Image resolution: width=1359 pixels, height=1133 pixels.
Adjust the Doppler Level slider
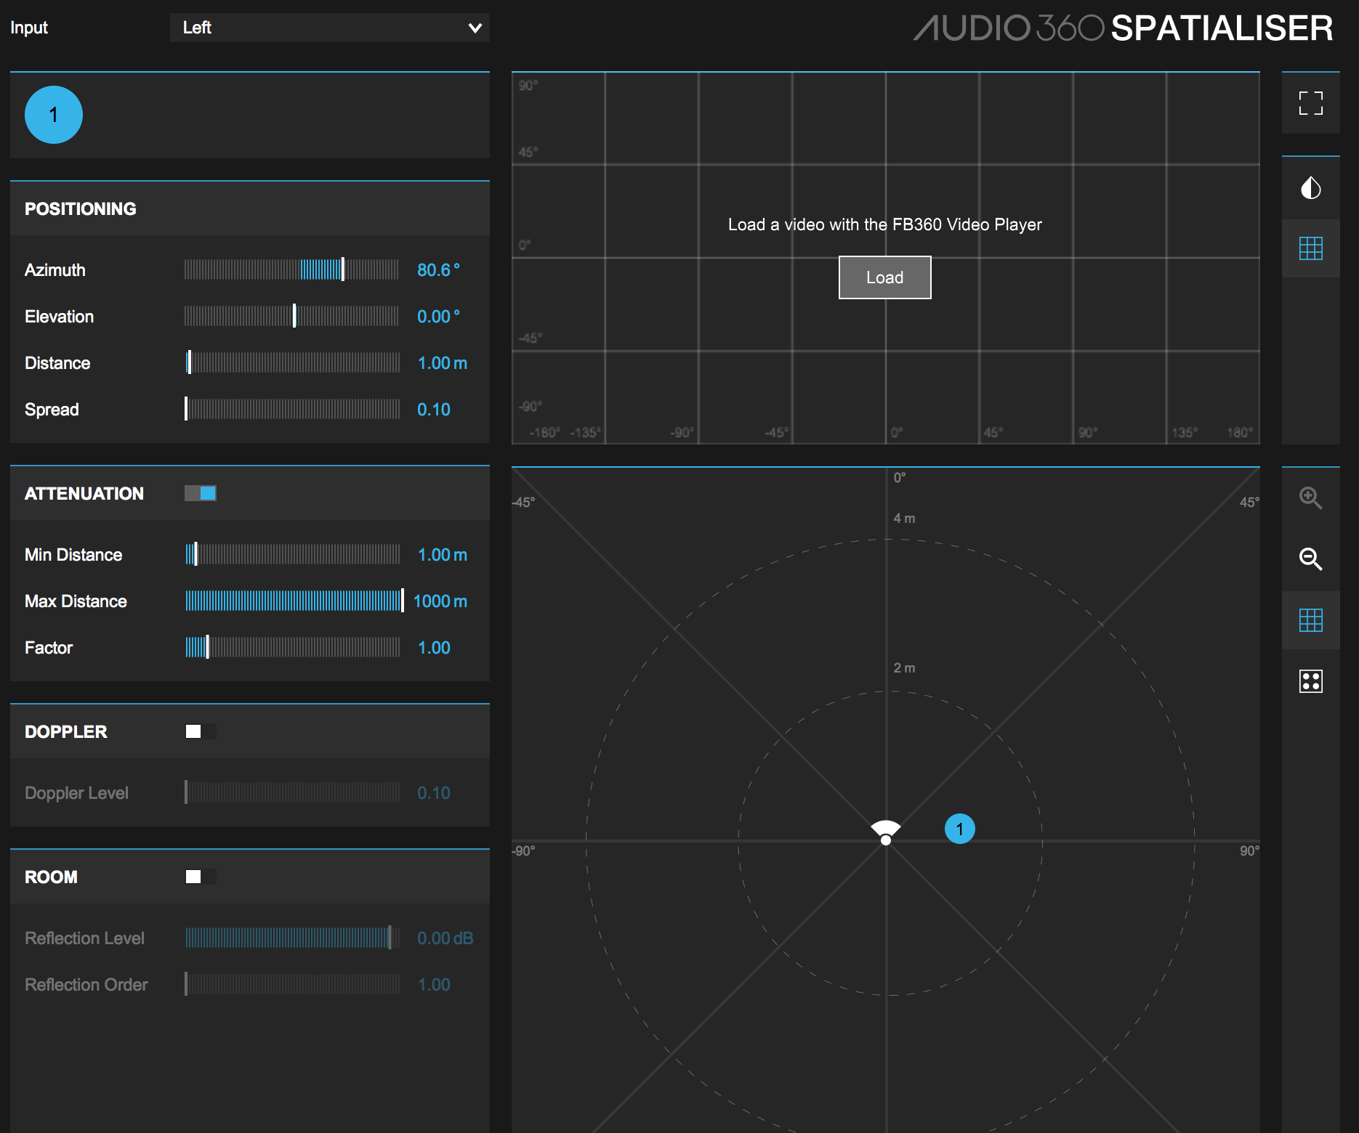tap(291, 792)
